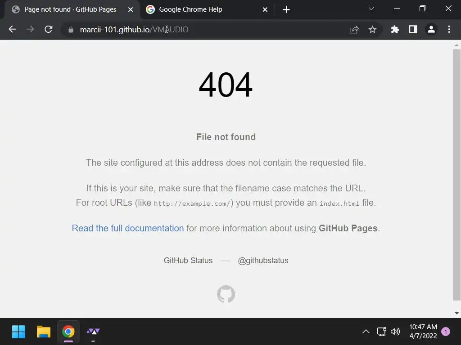Close the Chrome window
461x345 pixels.
click(x=448, y=9)
